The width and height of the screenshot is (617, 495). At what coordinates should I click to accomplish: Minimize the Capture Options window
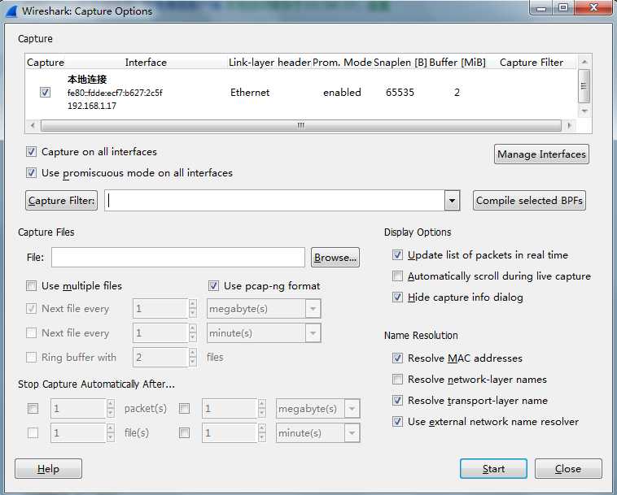541,8
